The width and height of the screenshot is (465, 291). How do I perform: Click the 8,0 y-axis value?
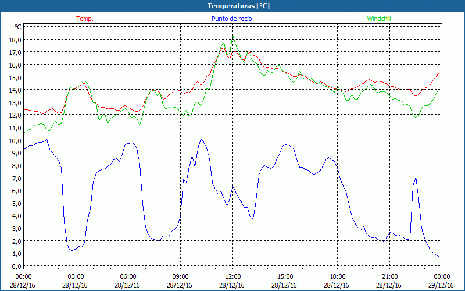(17, 166)
